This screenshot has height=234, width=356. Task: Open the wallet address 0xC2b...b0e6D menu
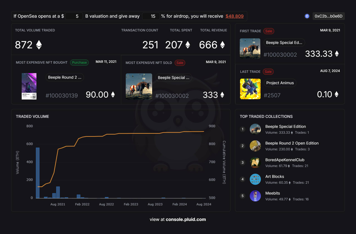328,16
